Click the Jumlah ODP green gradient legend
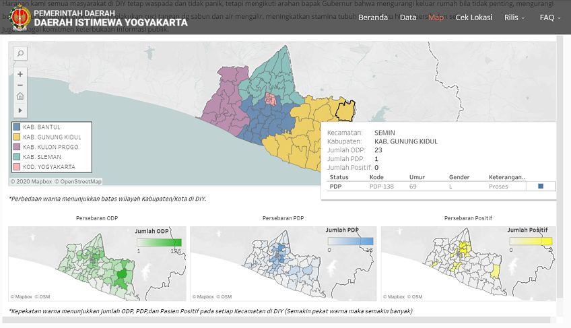Image resolution: width=571 pixels, height=328 pixels. 159,242
